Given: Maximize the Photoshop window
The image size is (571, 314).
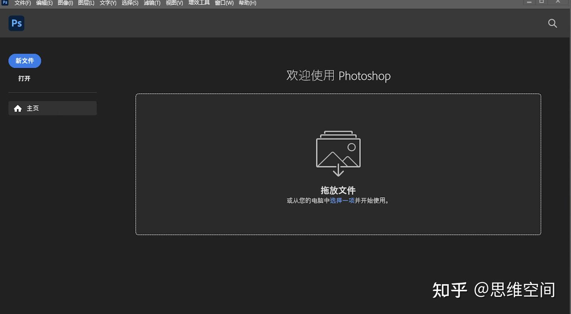Looking at the screenshot, I should (x=542, y=2).
